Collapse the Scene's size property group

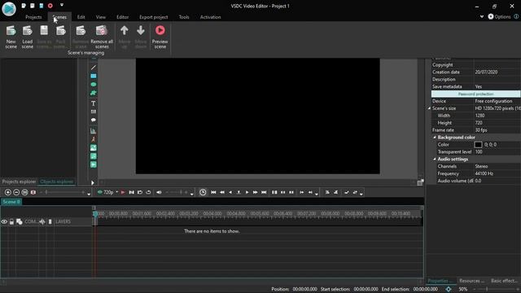pos(429,108)
